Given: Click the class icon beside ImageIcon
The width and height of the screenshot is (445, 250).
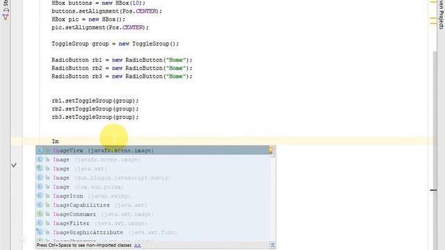Looking at the screenshot, I should pos(40,196).
